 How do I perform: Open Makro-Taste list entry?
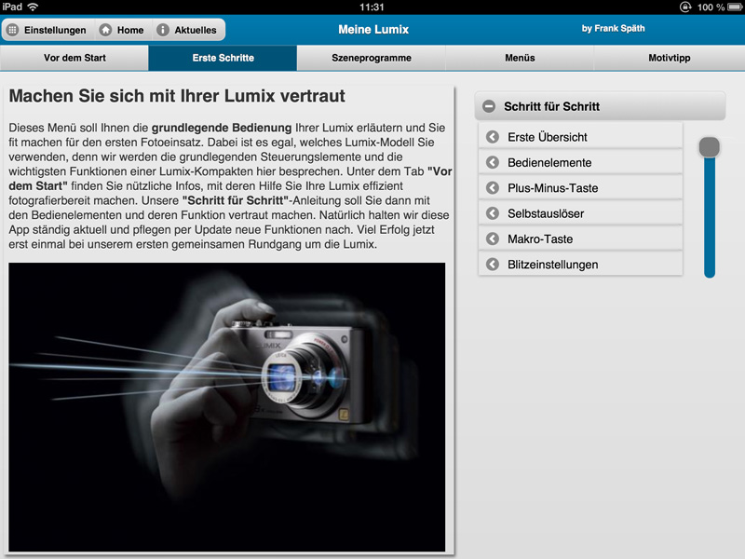(580, 239)
